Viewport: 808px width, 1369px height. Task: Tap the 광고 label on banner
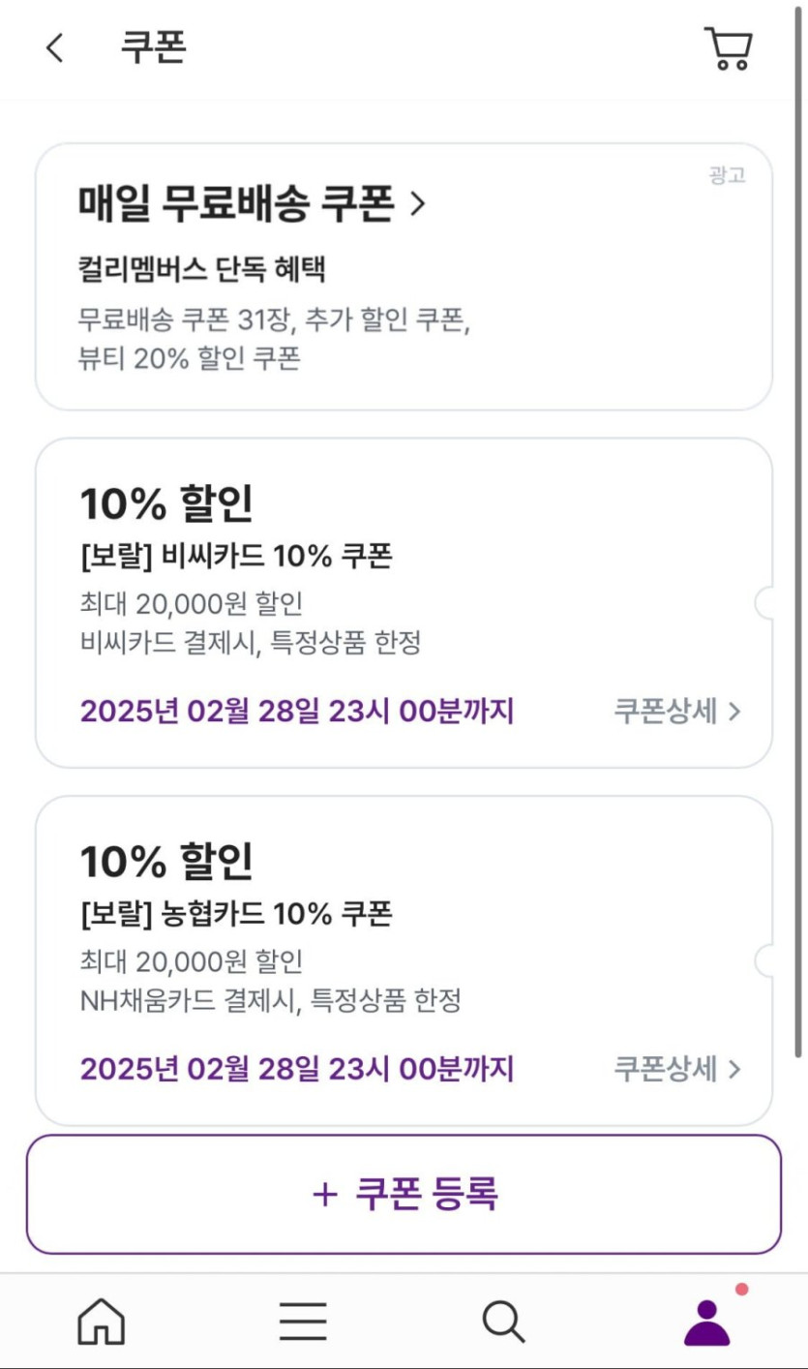click(727, 175)
